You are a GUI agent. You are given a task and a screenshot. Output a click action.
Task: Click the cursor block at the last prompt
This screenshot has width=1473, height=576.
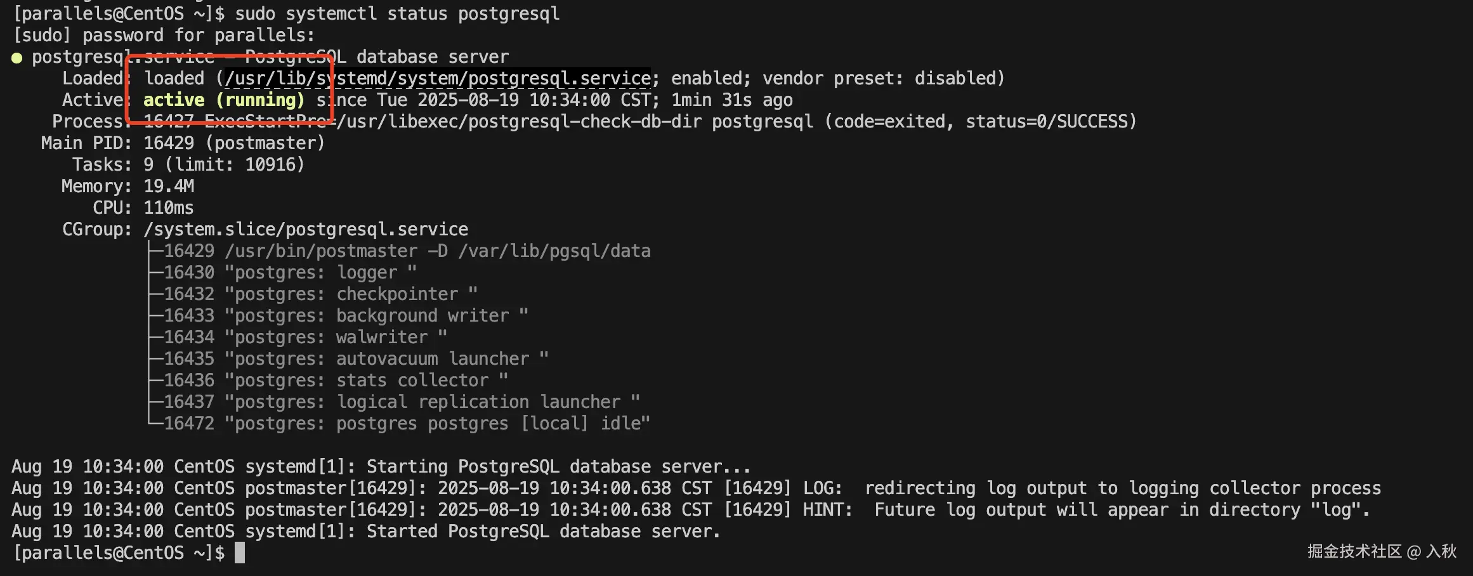[240, 553]
